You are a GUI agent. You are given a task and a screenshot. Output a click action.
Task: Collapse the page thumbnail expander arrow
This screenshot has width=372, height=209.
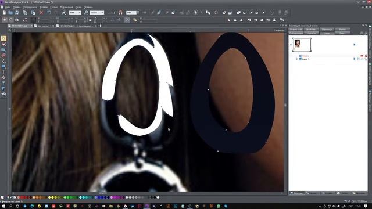(291, 45)
